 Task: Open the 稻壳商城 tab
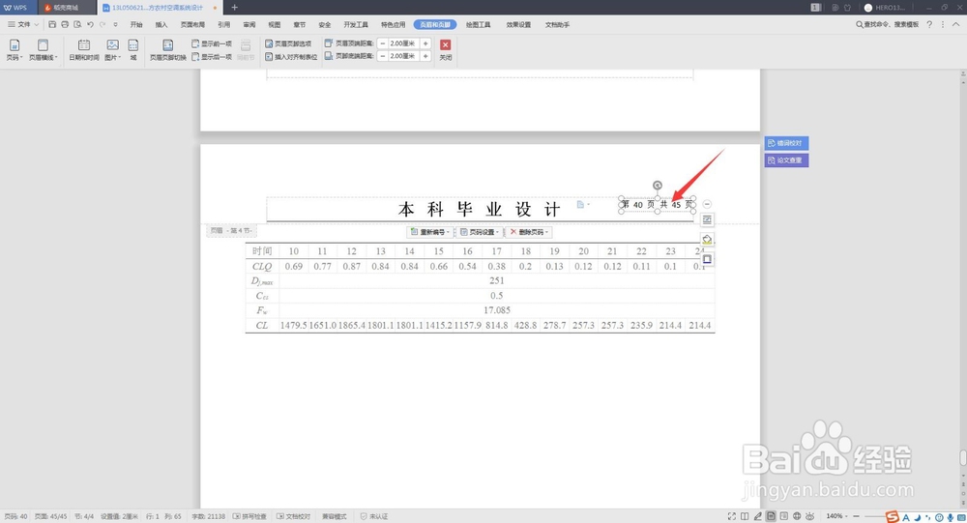coord(66,8)
